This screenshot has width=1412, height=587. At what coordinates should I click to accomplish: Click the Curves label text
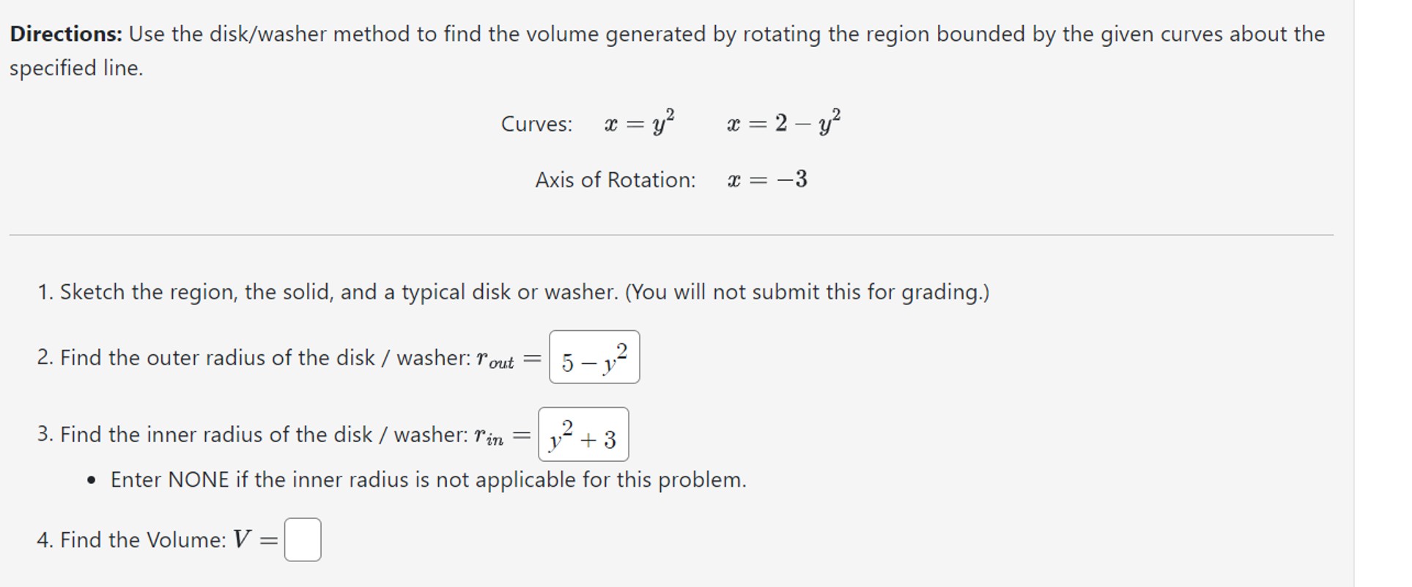[x=537, y=124]
